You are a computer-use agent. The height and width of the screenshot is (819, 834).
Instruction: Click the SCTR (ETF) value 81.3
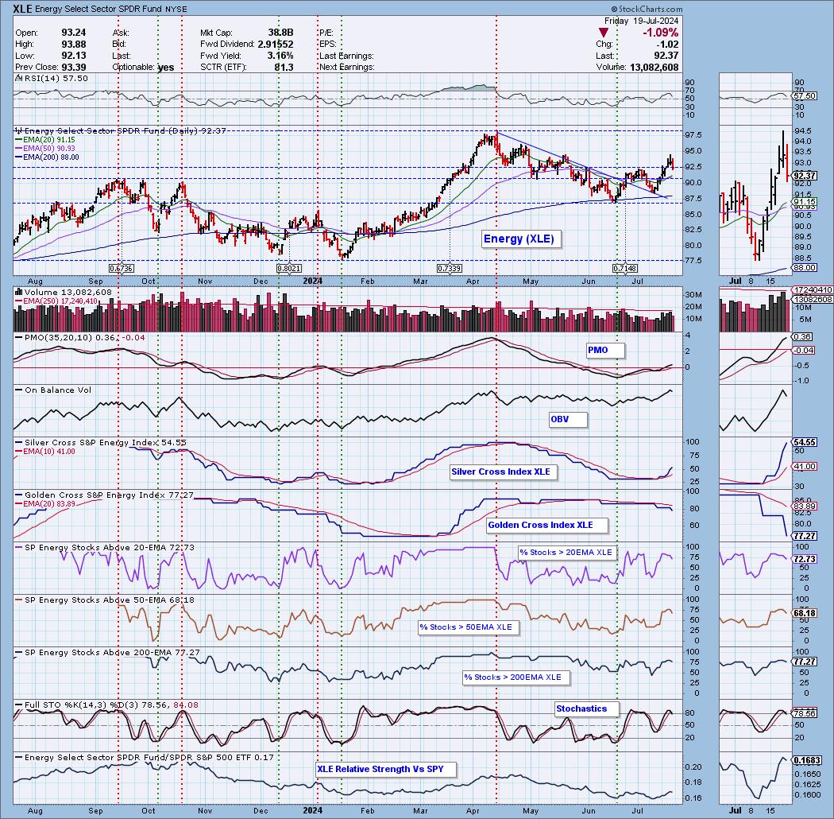284,67
